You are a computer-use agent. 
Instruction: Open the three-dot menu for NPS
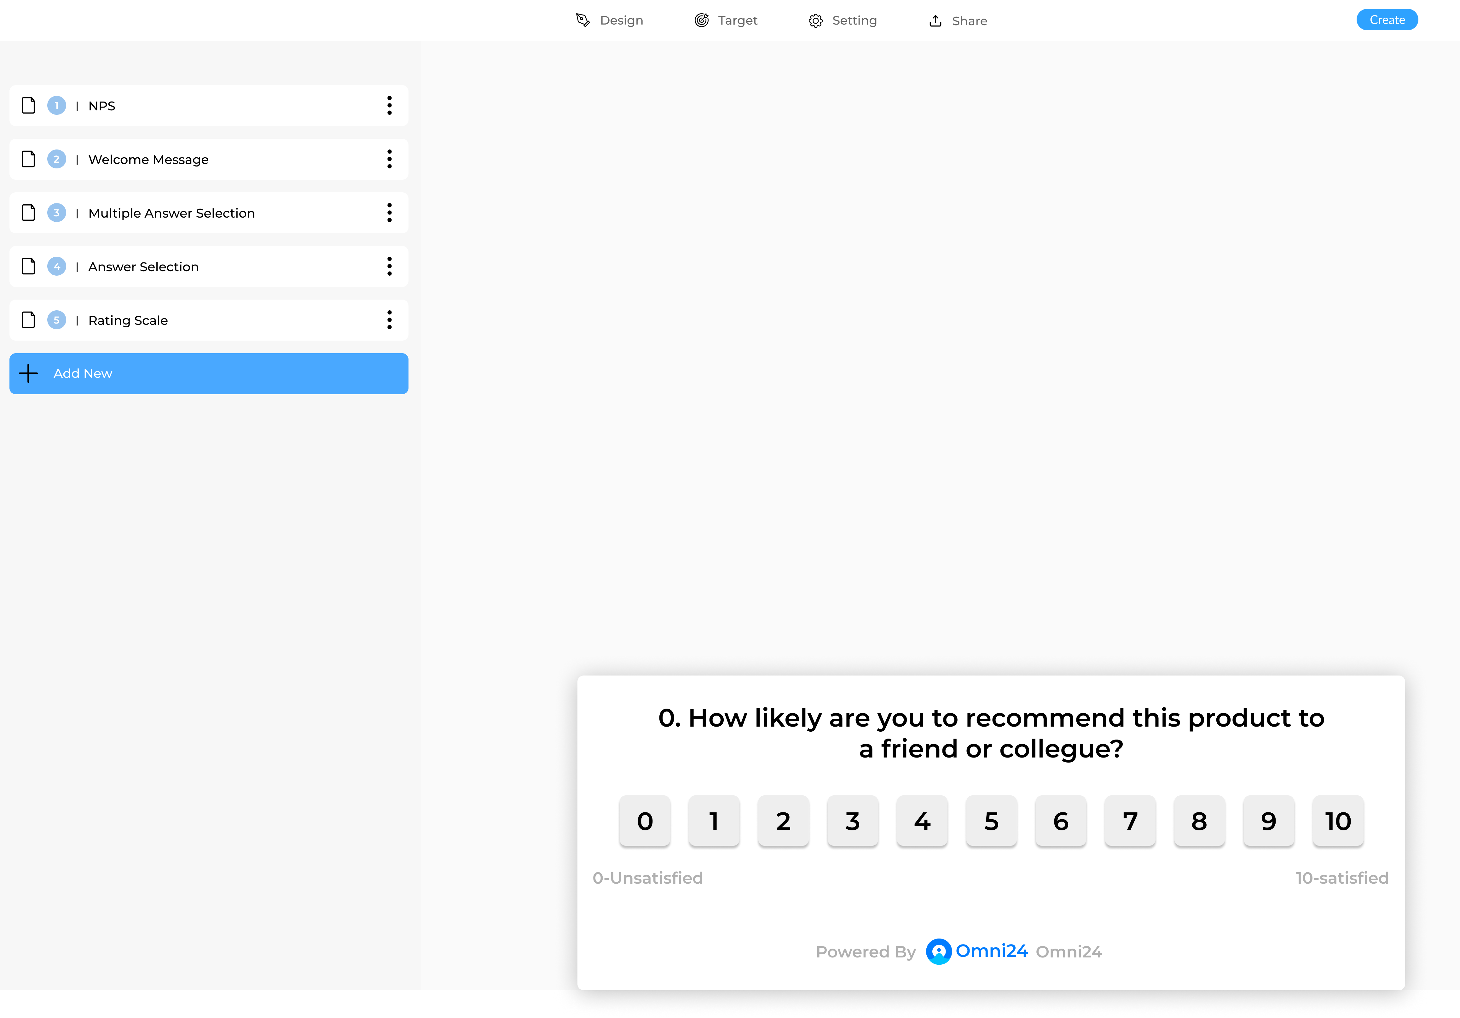pyautogui.click(x=389, y=106)
